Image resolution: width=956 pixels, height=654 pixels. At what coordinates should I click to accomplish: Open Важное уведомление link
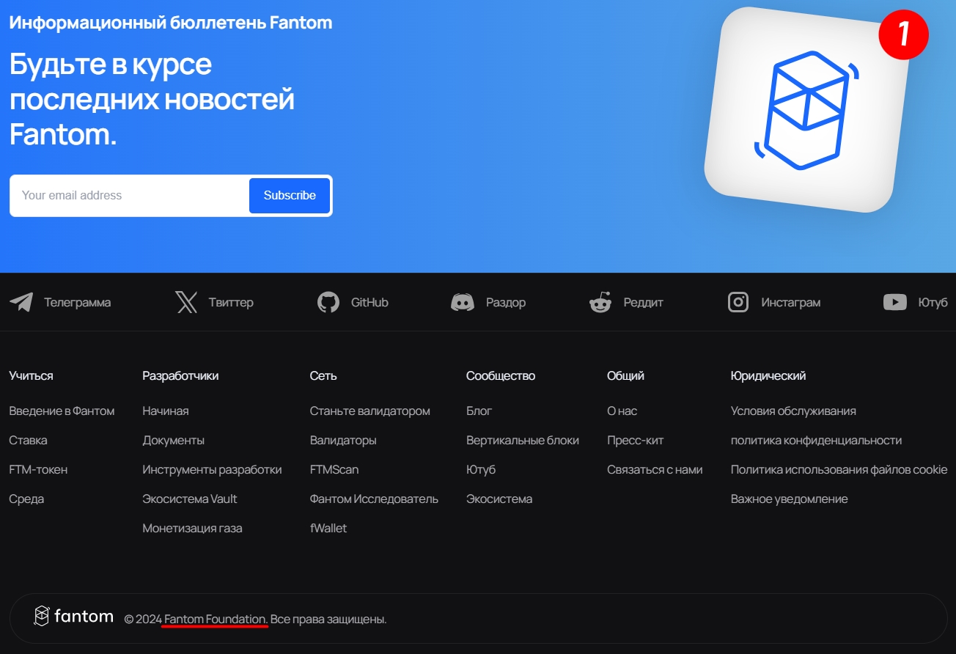(x=790, y=499)
